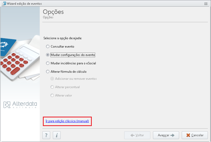
Task: Go back with the Voltar button
Action: tap(137, 135)
